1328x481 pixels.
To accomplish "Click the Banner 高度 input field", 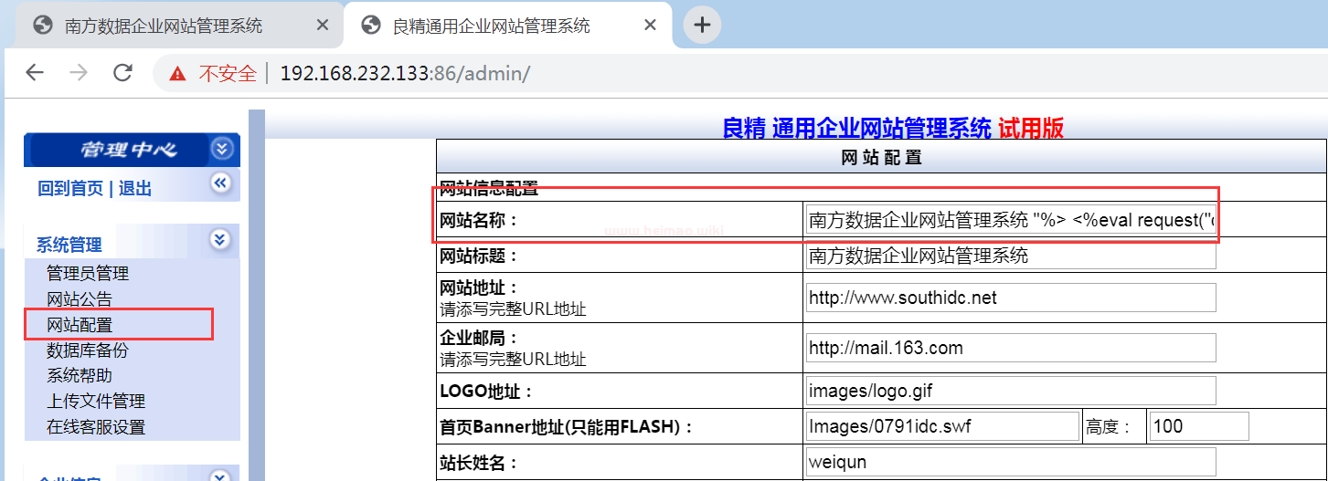I will (1198, 426).
